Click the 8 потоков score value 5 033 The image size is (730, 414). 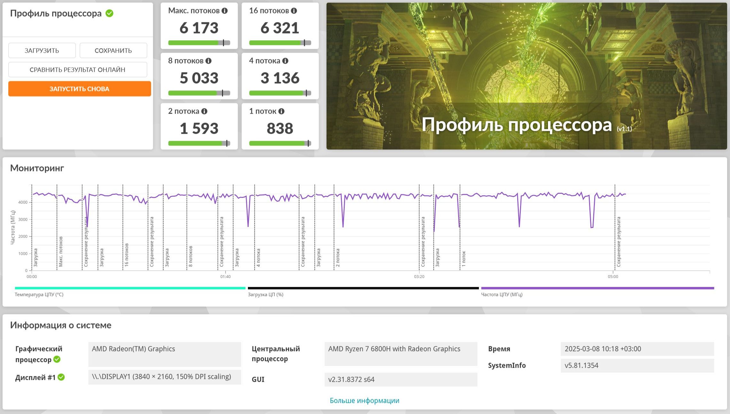[x=199, y=78]
